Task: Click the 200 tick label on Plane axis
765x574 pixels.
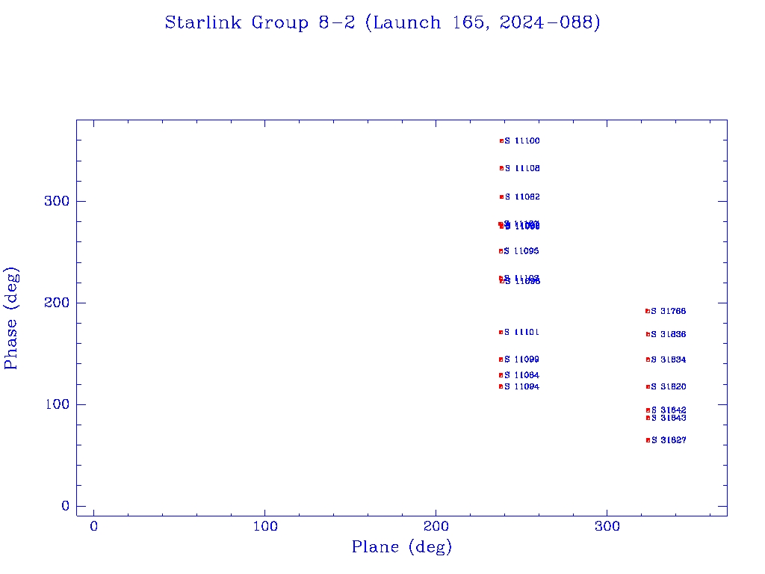Action: click(436, 526)
